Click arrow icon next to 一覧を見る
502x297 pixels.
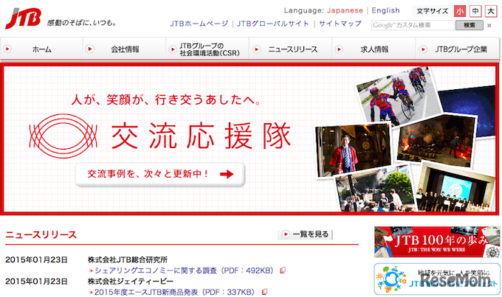point(285,234)
